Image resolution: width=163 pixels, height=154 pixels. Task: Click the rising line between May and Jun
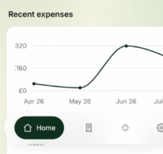tap(102, 67)
